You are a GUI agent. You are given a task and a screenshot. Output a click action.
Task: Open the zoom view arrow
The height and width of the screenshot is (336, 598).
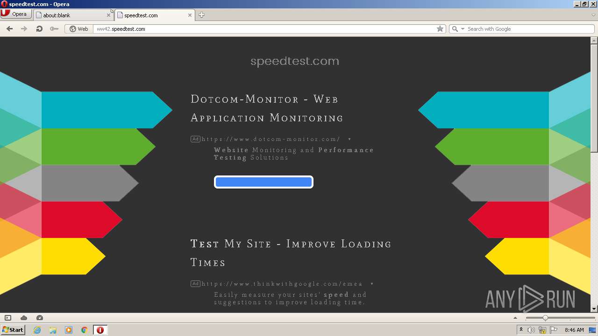coord(515,318)
